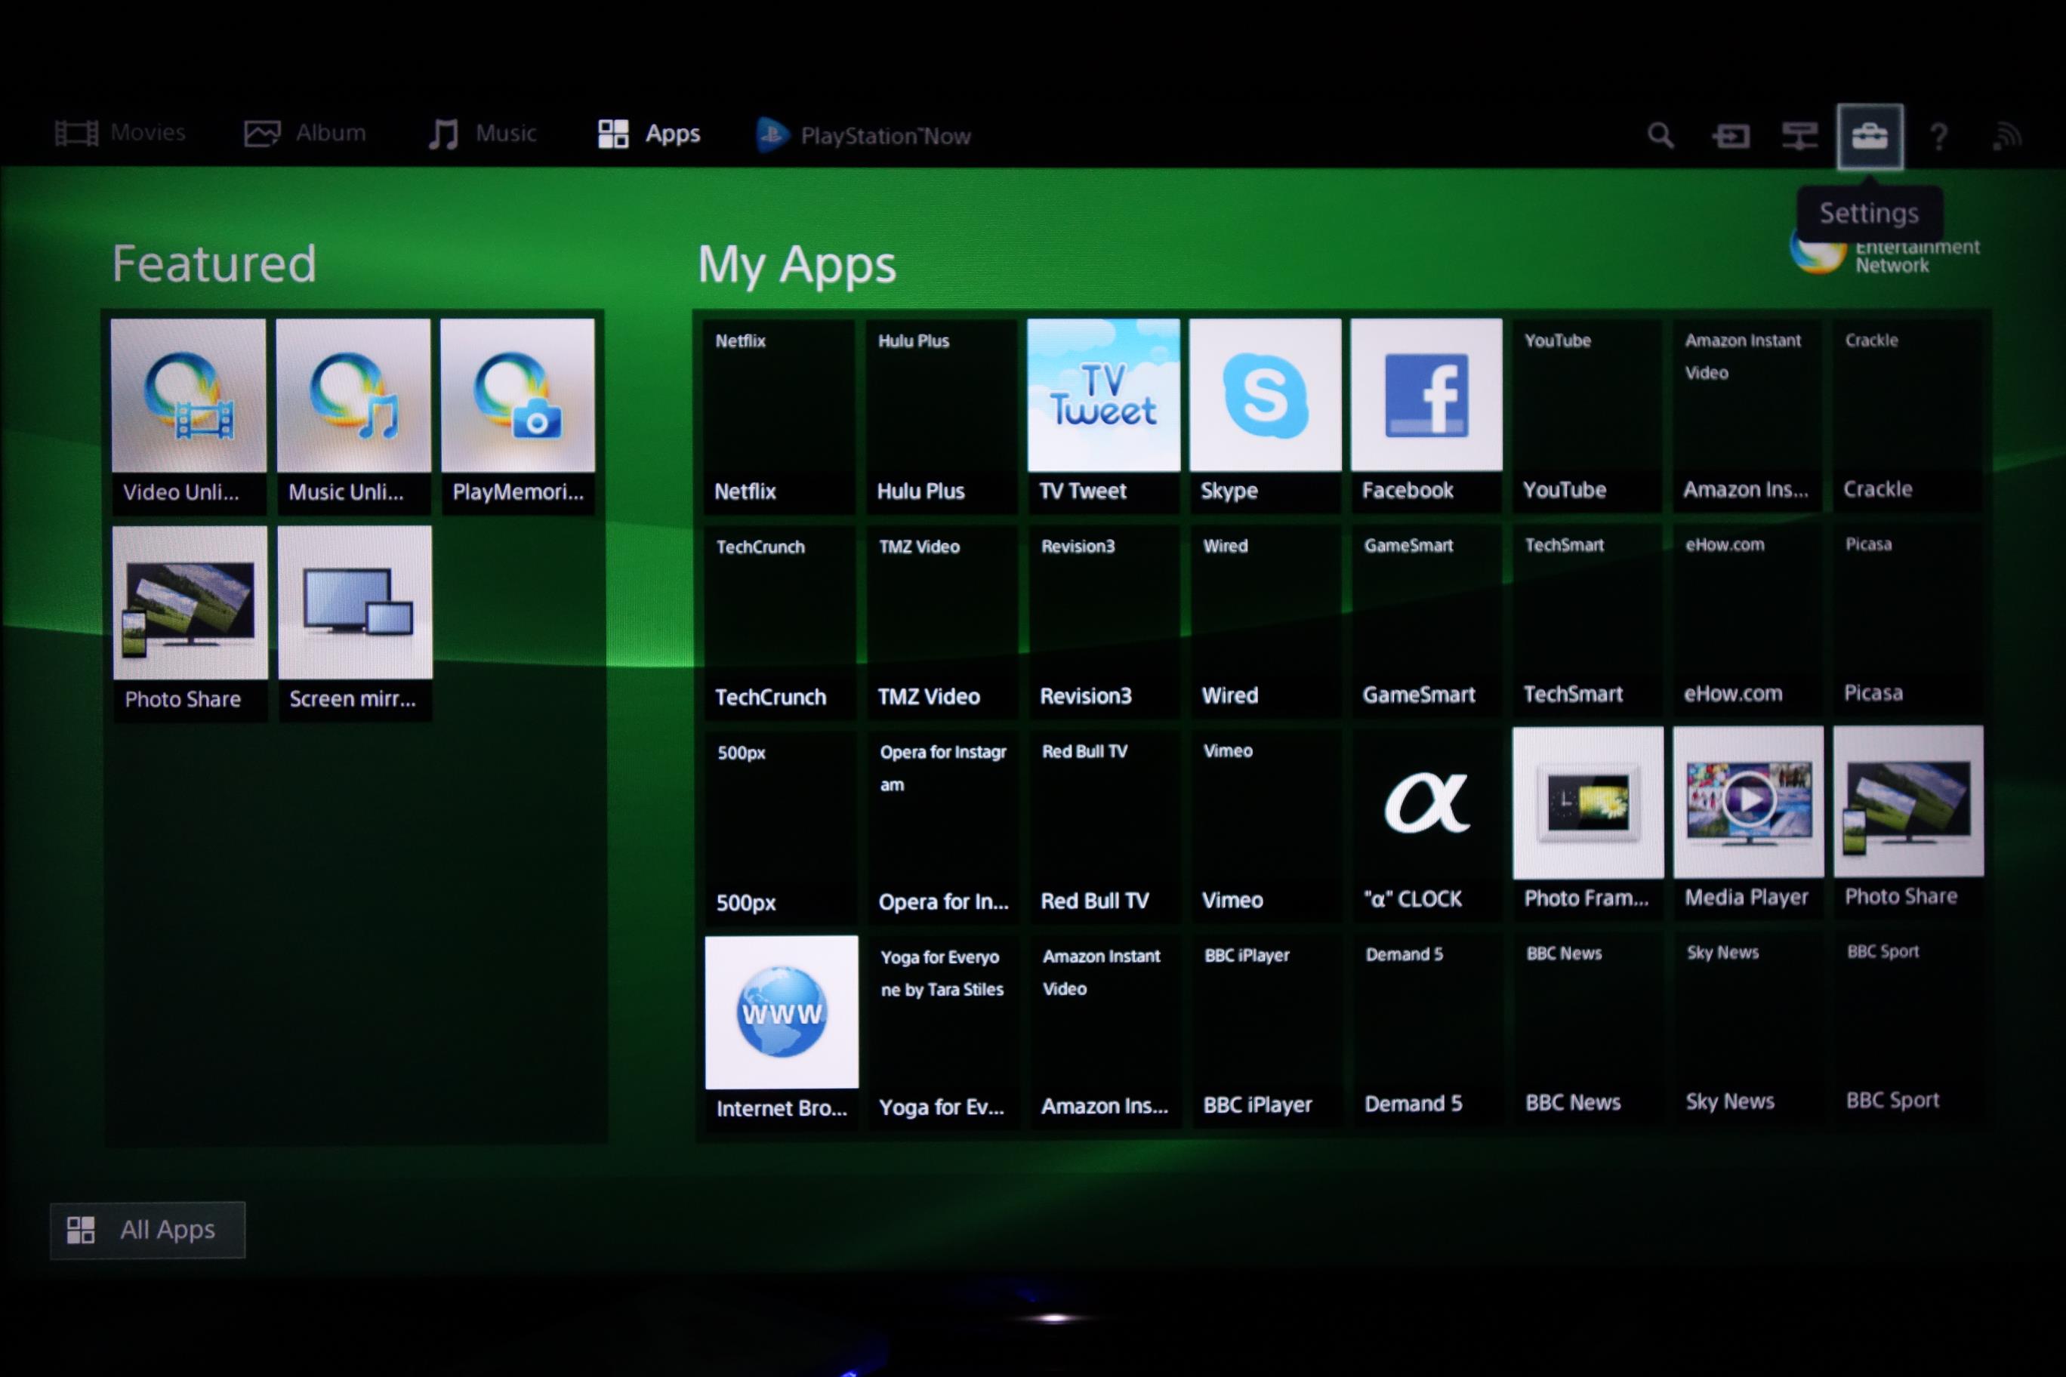Switch to the Music tab
This screenshot has width=2066, height=1377.
pyautogui.click(x=483, y=134)
